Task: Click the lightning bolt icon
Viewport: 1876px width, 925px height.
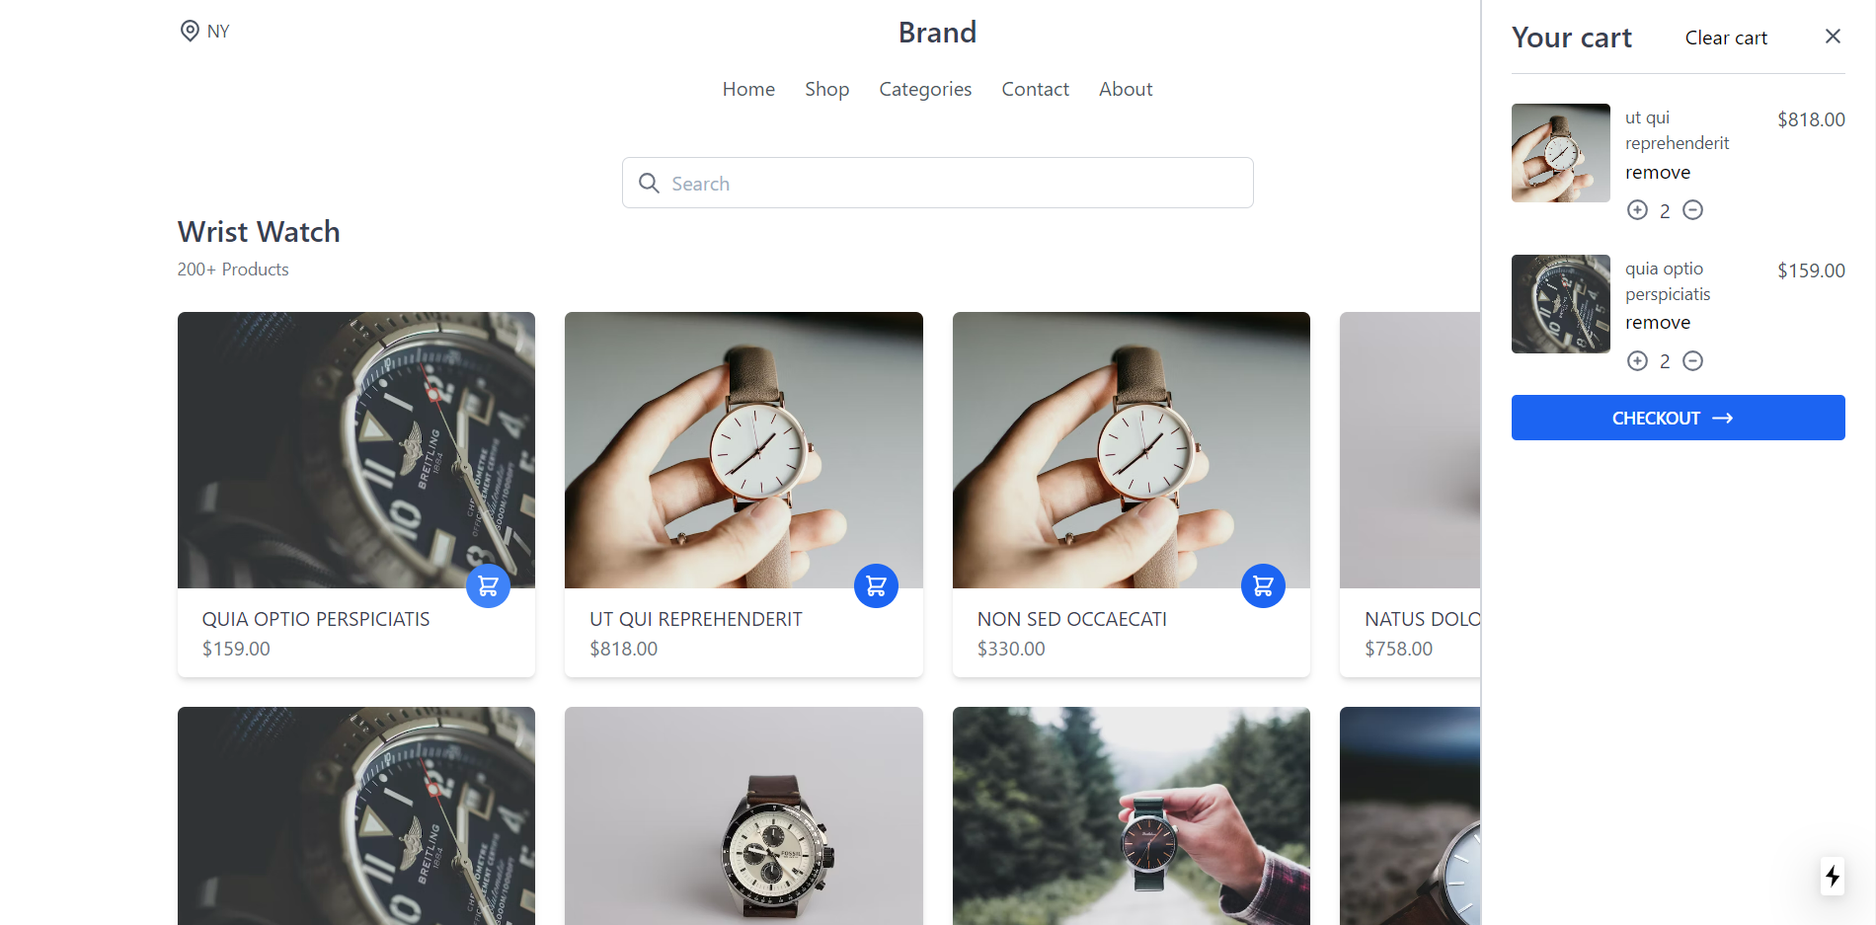Action: point(1833,876)
